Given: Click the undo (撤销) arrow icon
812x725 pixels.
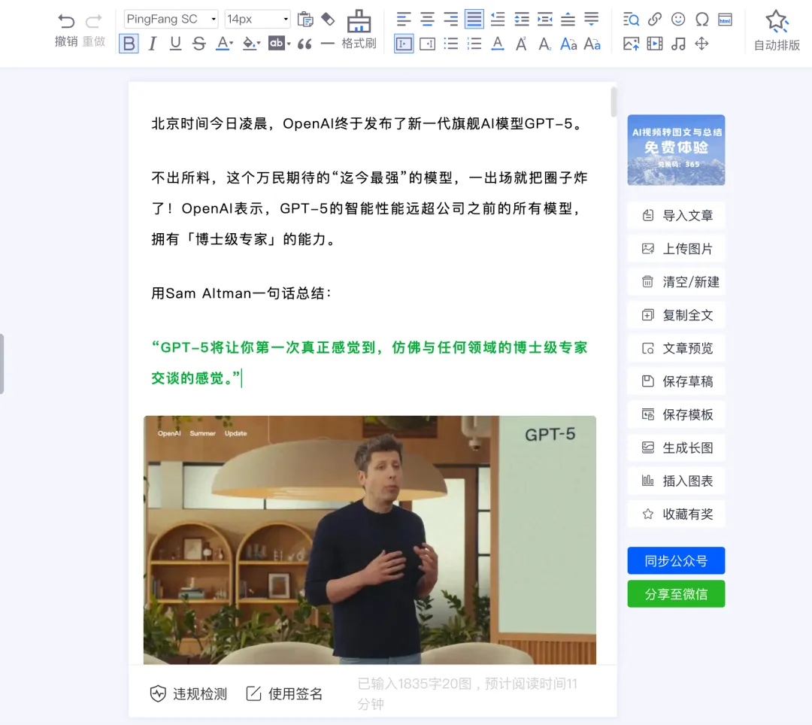Looking at the screenshot, I should click(66, 21).
